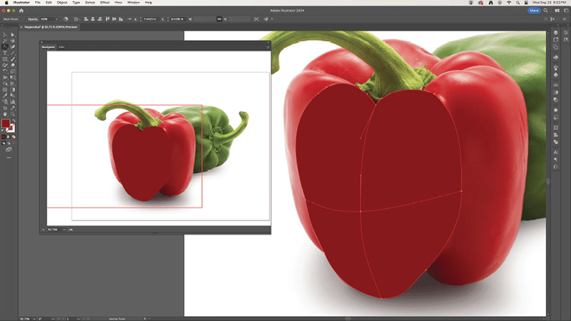The image size is (571, 321).
Task: Select the Gradient tool
Action: point(13,90)
